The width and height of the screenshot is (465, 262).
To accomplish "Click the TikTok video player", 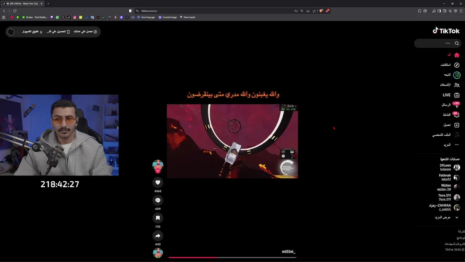I will point(232,141).
